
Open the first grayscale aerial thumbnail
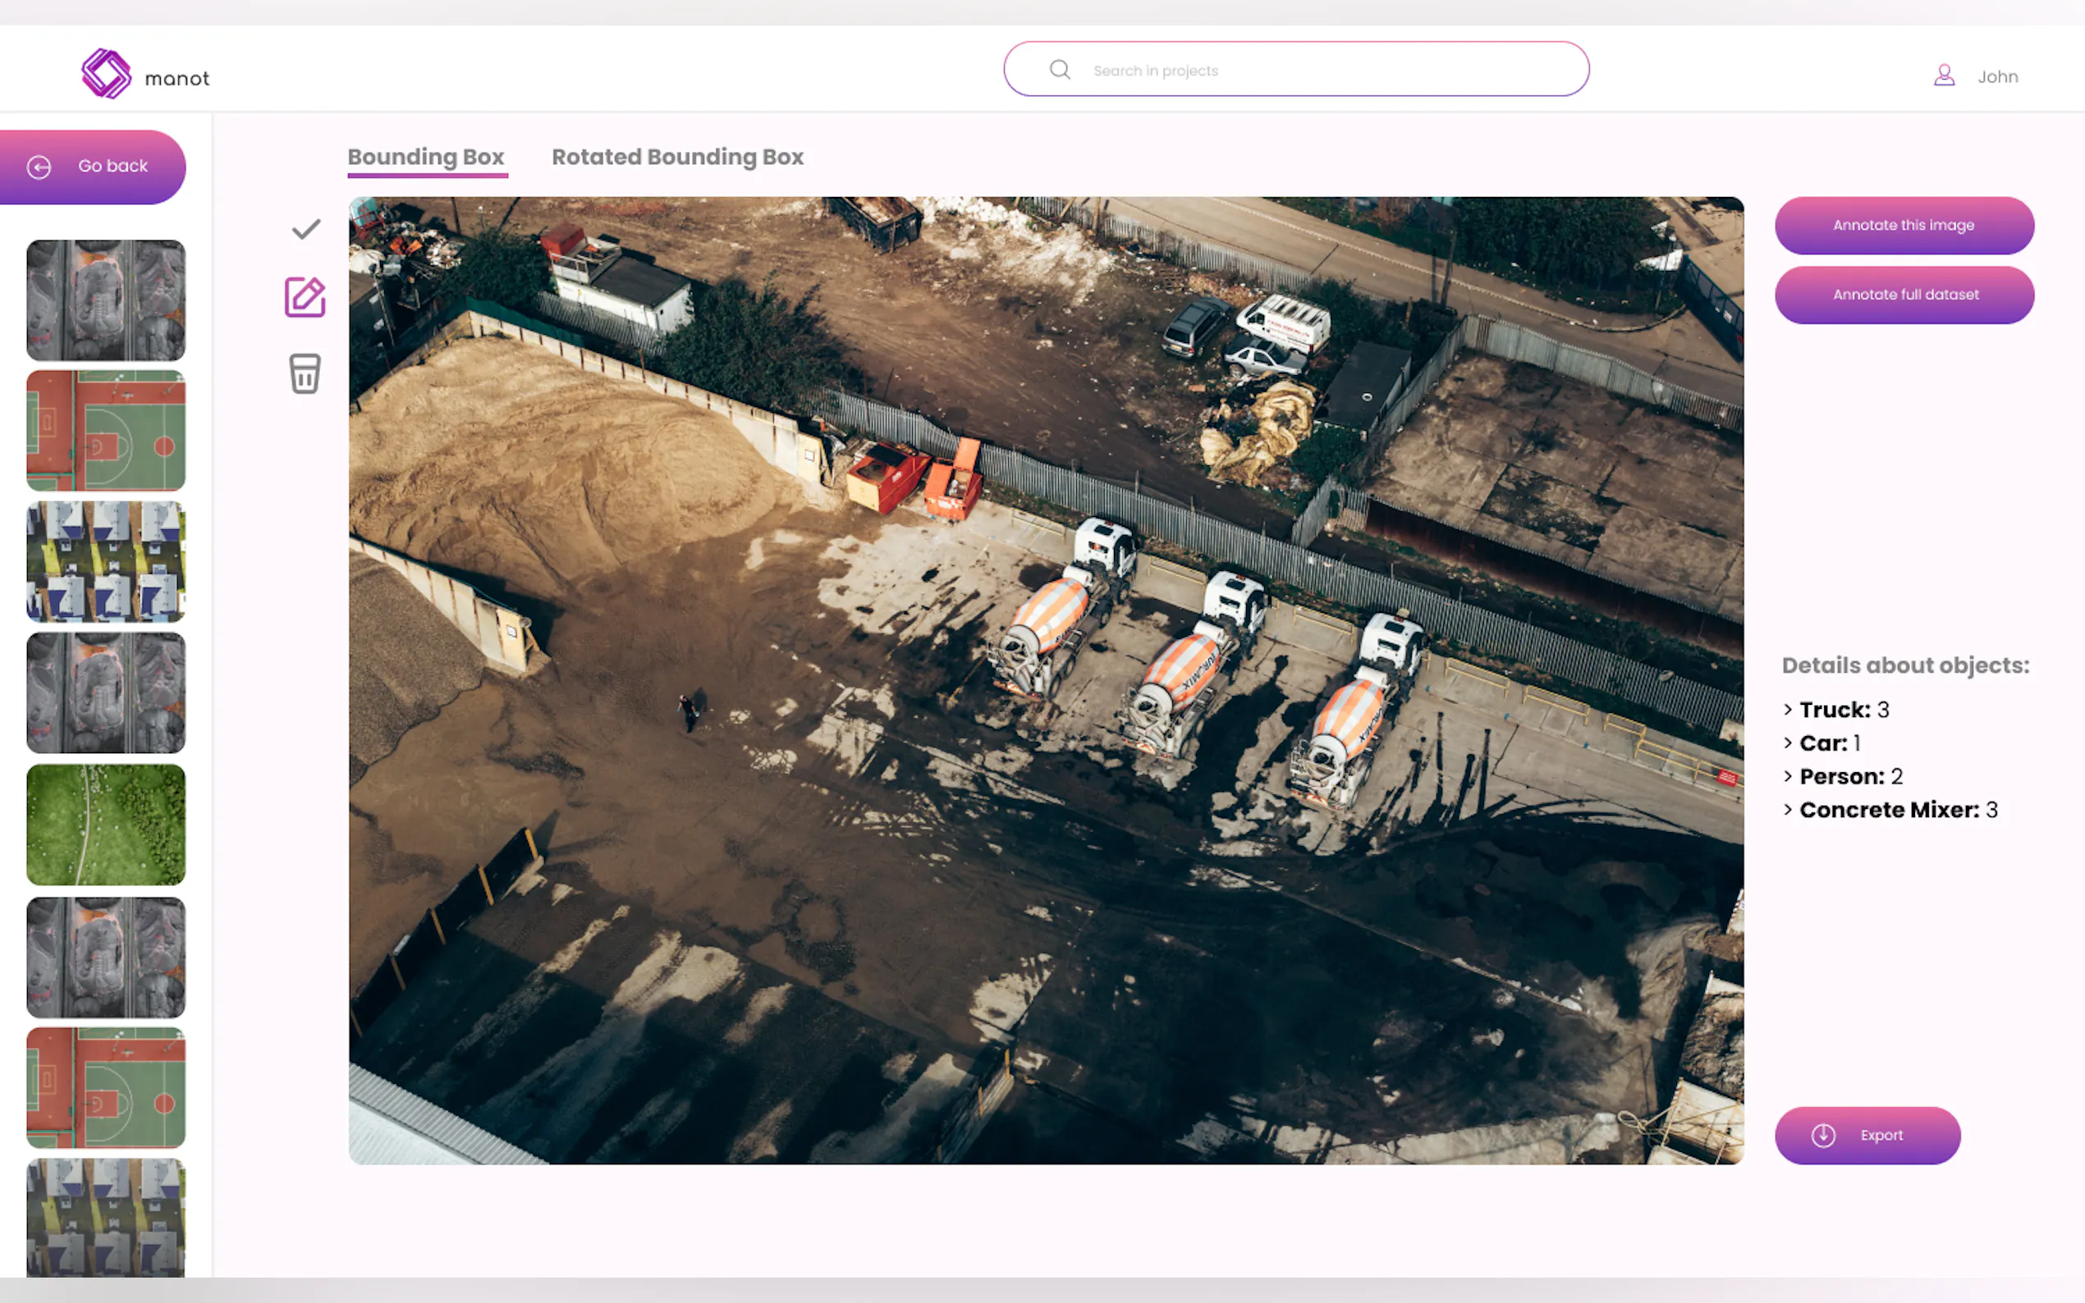(106, 299)
